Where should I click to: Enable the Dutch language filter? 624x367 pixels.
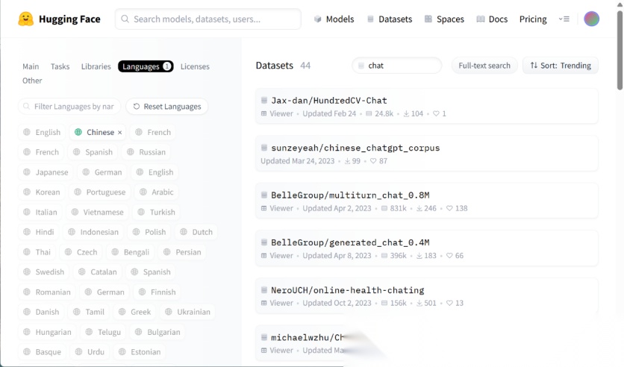pyautogui.click(x=196, y=232)
